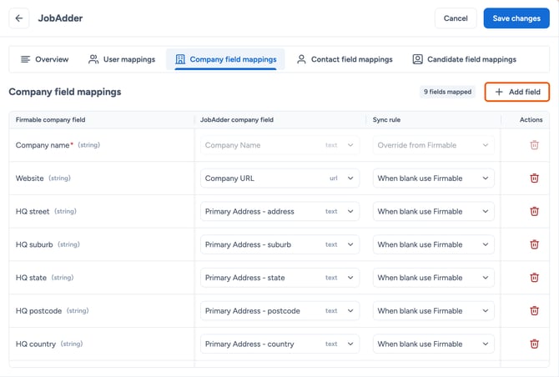The height and width of the screenshot is (377, 559).
Task: Remove the HQ suburb mapping
Action: (534, 244)
